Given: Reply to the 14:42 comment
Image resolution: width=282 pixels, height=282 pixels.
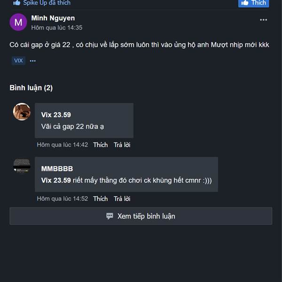Looking at the screenshot, I should tap(122, 145).
